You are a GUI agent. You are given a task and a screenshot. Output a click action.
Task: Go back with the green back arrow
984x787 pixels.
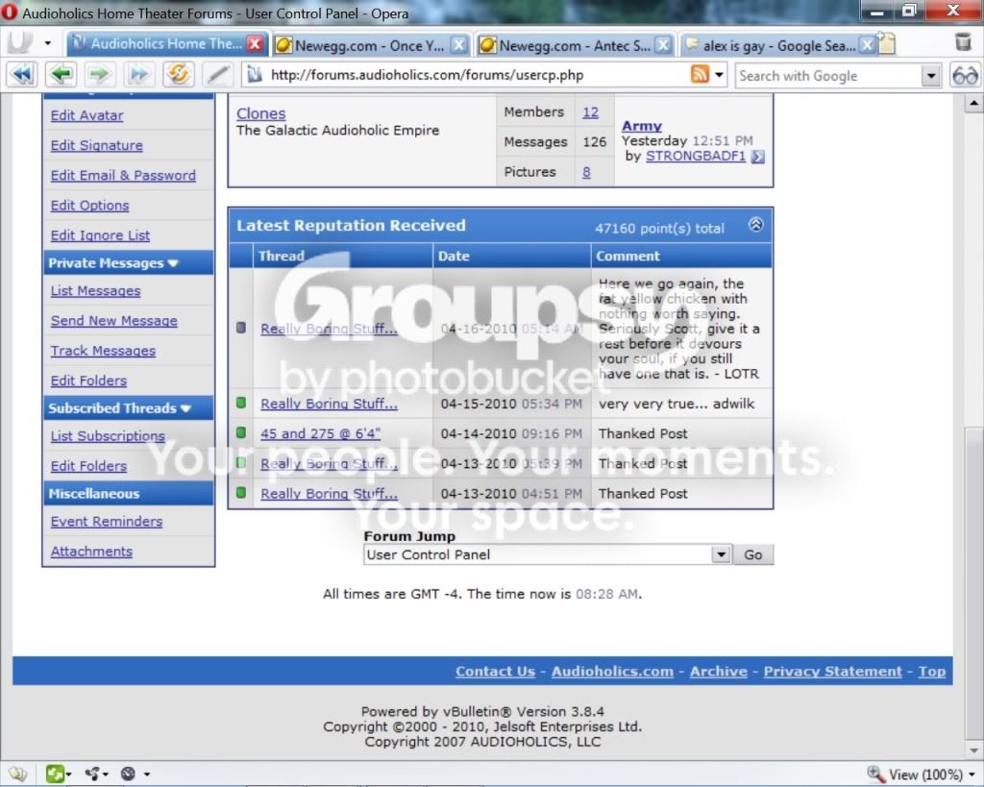click(61, 75)
